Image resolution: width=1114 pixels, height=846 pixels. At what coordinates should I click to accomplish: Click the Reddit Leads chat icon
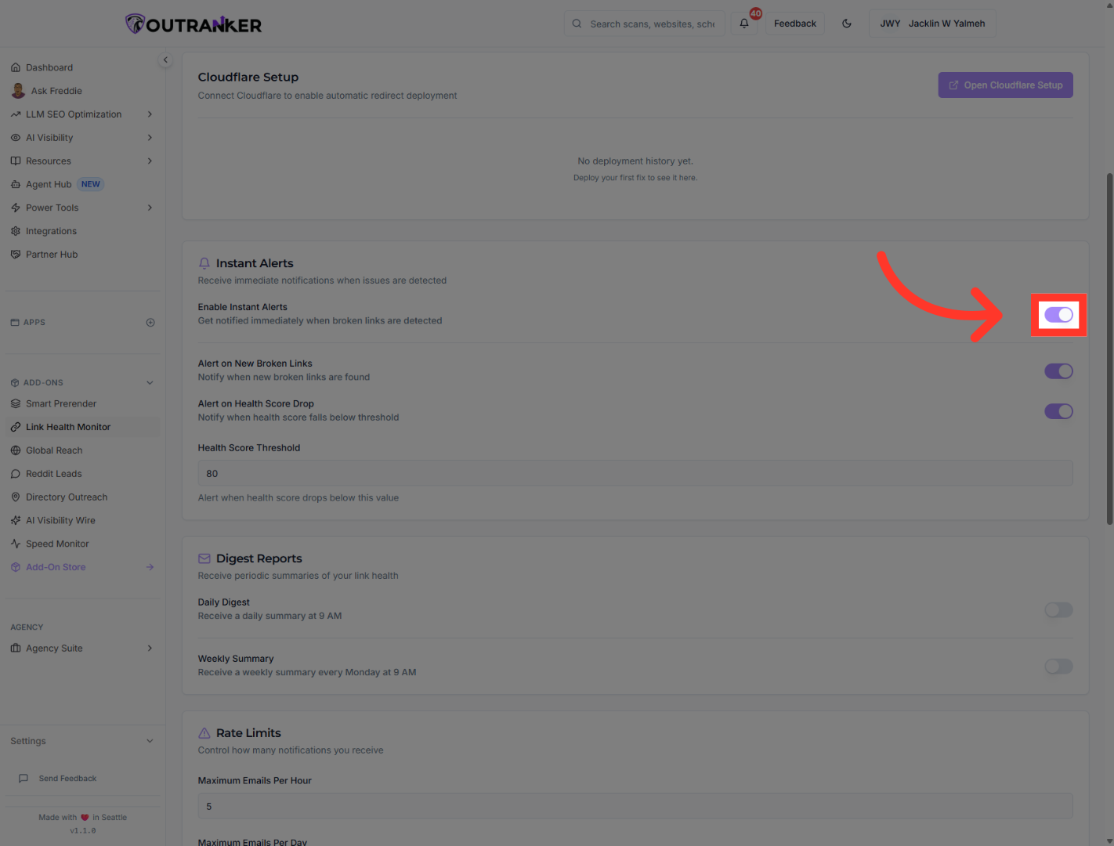point(16,475)
